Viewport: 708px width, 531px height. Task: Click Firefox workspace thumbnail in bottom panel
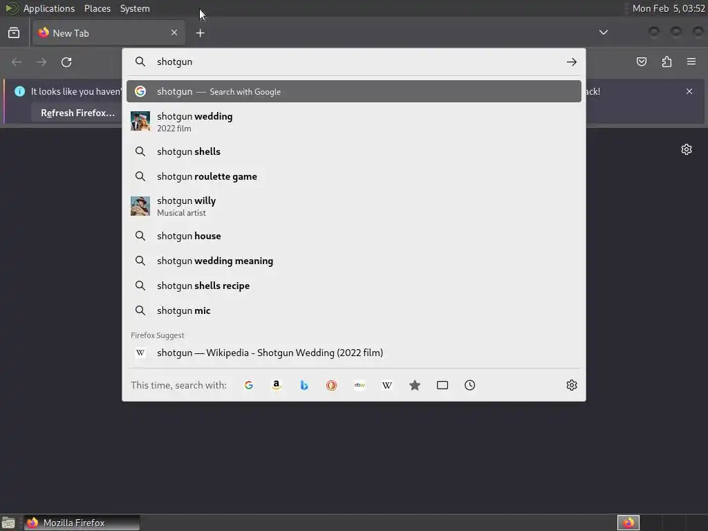pos(628,523)
